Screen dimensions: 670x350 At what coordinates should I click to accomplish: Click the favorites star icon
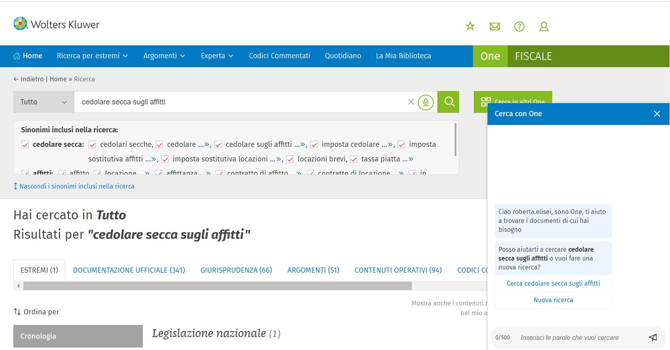click(x=470, y=26)
